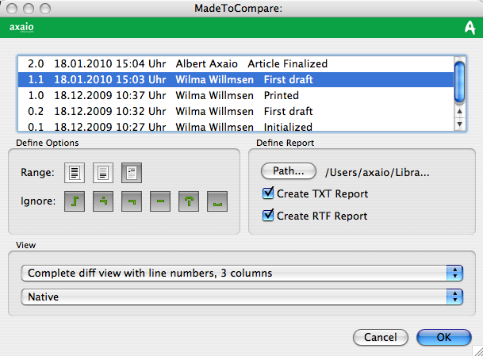Select the whole-document Range icon with all dark lines
Screen dimensions: 483x356
(75, 173)
